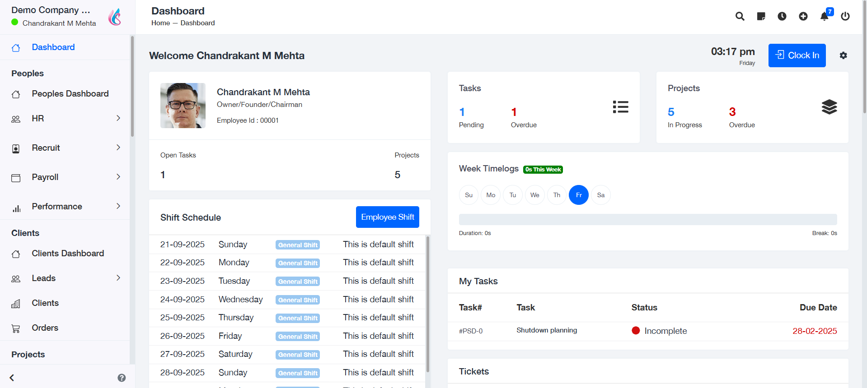The image size is (867, 388).
Task: Select the Fr day in Week Timelogs
Action: tap(578, 195)
